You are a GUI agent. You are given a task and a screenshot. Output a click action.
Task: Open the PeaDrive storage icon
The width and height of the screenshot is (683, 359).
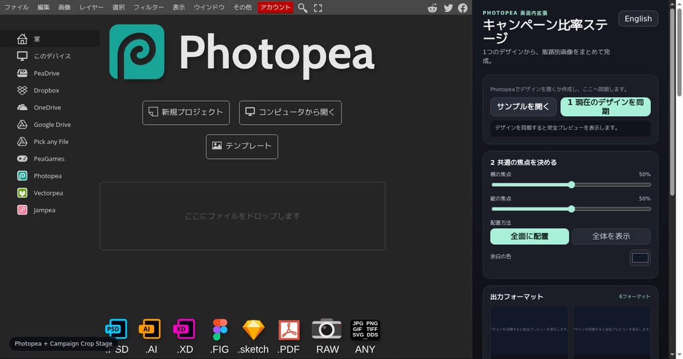click(22, 73)
